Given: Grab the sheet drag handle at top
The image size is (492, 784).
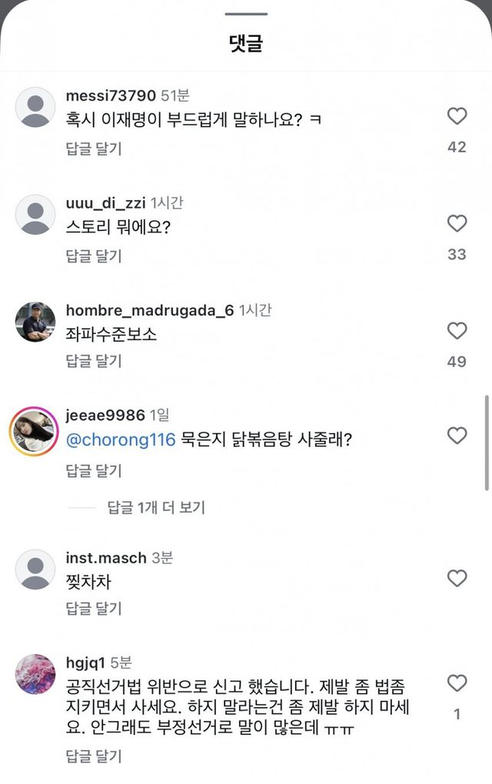Looking at the screenshot, I should 246,14.
